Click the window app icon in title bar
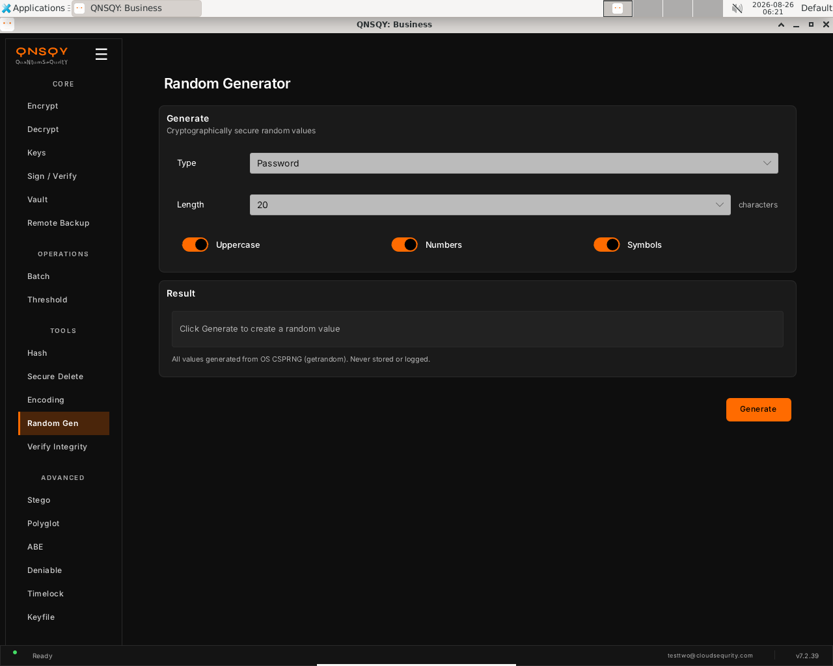 click(x=7, y=24)
